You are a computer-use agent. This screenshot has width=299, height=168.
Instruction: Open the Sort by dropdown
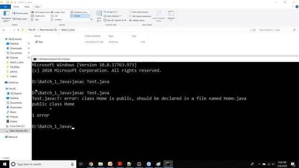tap(99, 16)
